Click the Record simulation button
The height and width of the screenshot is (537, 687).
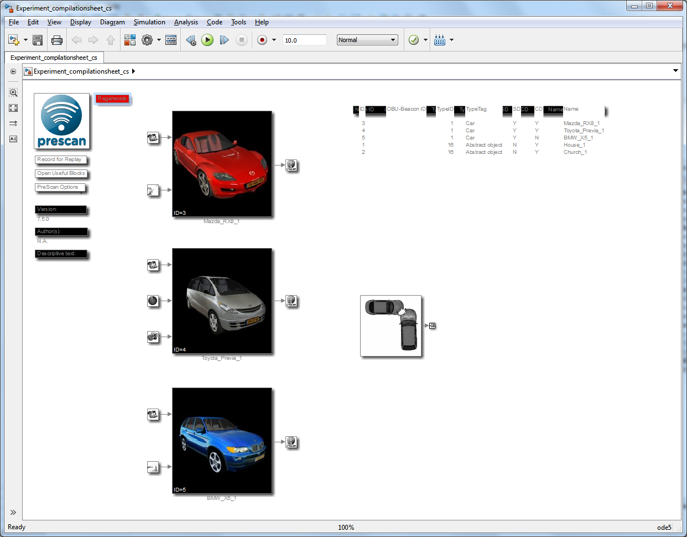[262, 40]
